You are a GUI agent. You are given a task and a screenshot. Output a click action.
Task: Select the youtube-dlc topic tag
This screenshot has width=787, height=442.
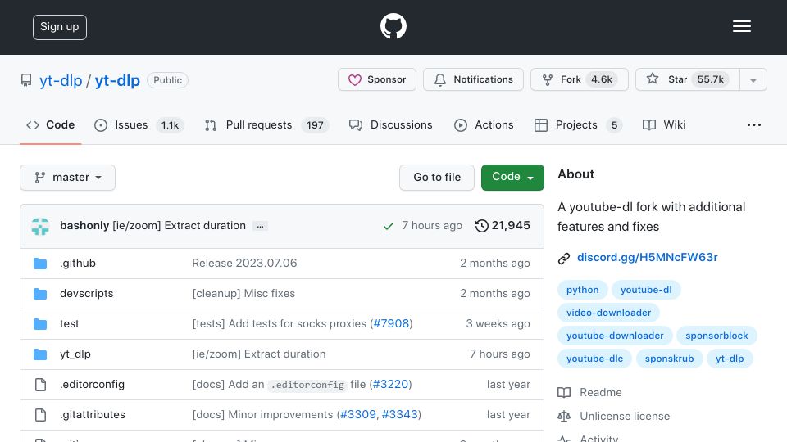tap(594, 359)
